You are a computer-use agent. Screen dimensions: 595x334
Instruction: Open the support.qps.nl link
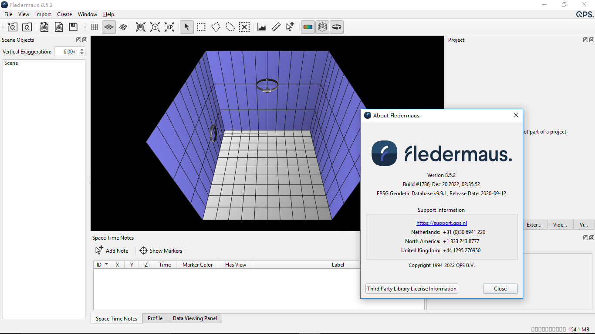[x=442, y=223]
